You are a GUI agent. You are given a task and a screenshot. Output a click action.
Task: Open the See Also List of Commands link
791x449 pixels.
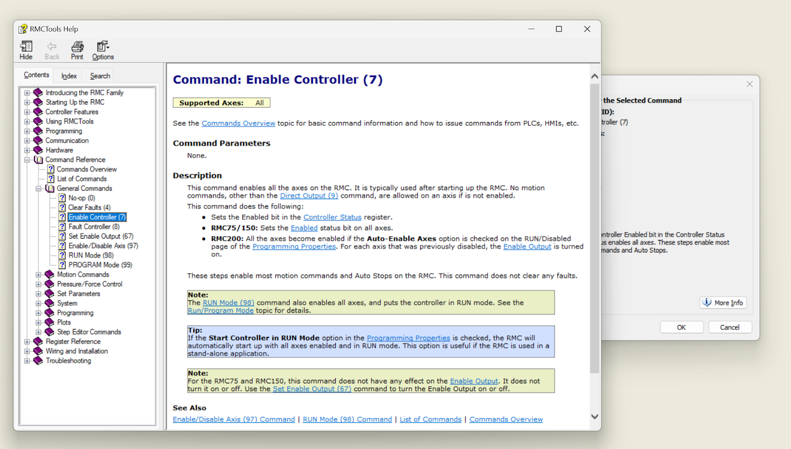point(431,419)
